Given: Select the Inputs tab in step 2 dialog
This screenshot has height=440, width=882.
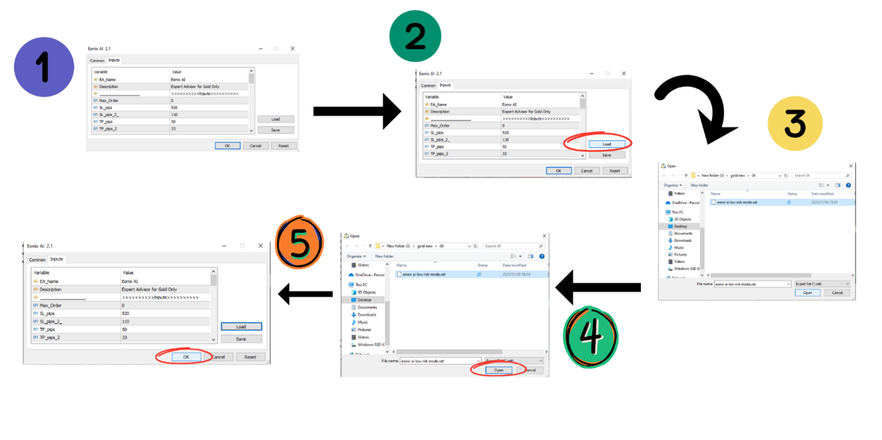Looking at the screenshot, I should click(445, 85).
